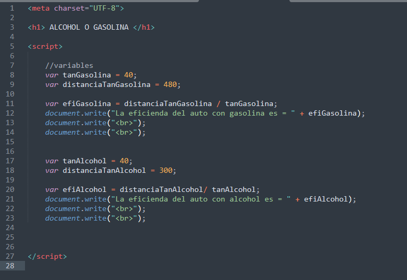Click distanciaTanAlcohol variable name on line 18
407x280 pixels.
[x=104, y=171]
